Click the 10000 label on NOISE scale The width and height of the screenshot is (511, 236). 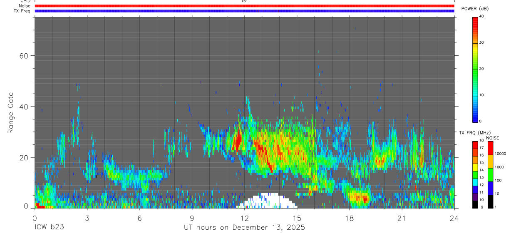(500, 154)
